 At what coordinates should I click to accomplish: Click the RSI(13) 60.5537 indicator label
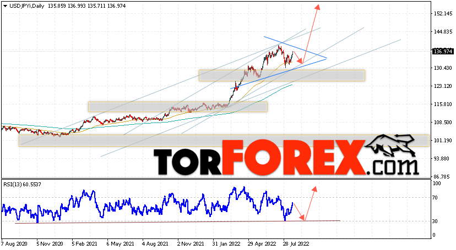point(22,184)
